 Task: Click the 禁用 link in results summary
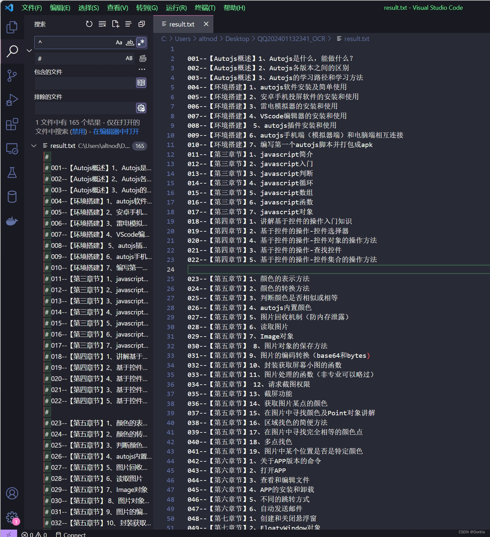point(79,131)
